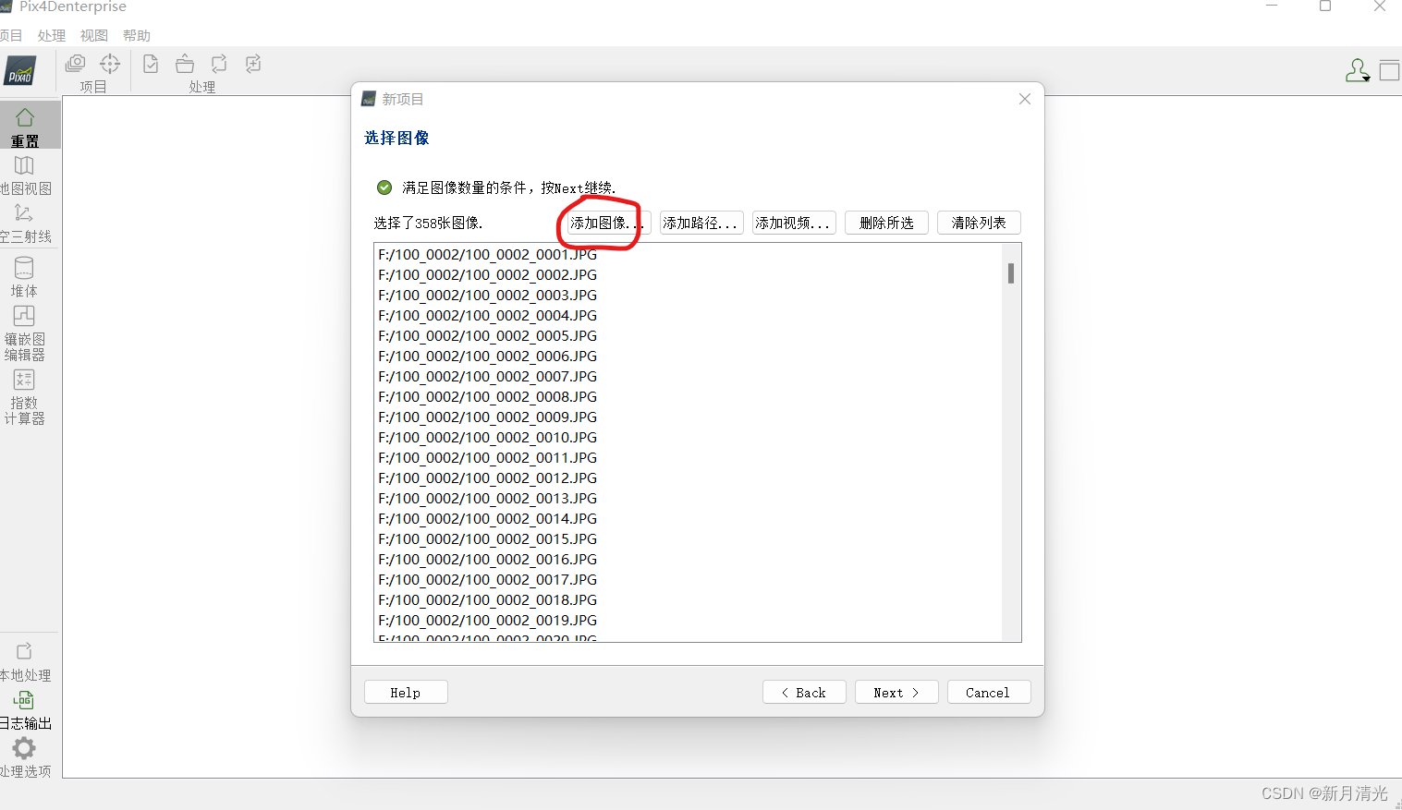1402x810 pixels.
Task: Click Next to continue the wizard
Action: pos(896,693)
